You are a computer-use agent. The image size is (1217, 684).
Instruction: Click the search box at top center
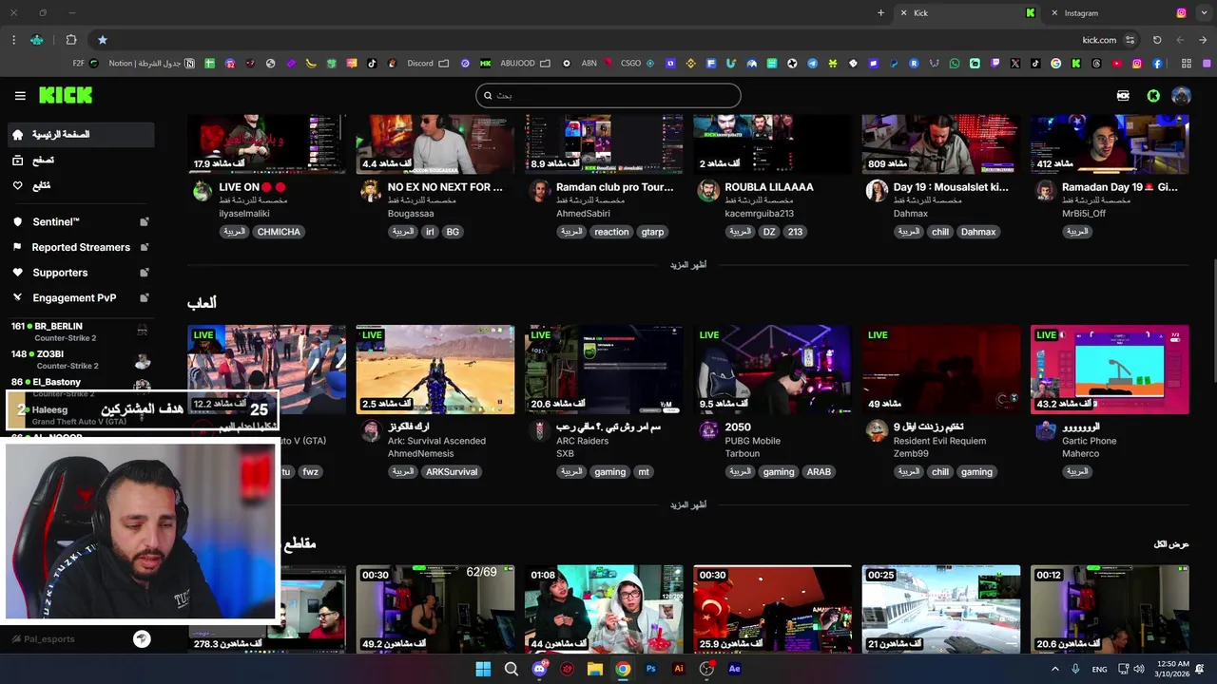(608, 95)
